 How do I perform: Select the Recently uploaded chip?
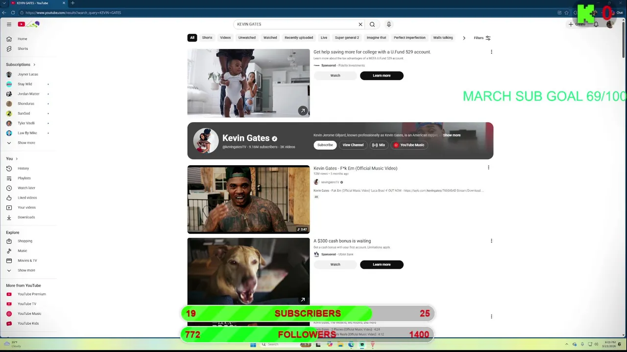[299, 38]
